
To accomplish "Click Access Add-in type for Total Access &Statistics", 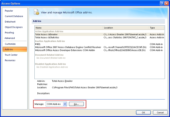I will point(157,37).
